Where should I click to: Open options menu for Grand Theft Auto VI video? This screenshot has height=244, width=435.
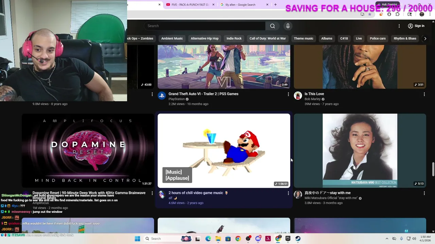click(288, 94)
